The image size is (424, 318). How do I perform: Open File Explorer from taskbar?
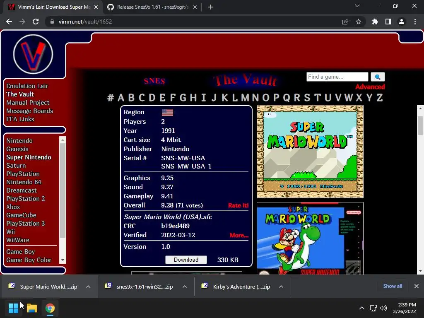[x=31, y=308]
